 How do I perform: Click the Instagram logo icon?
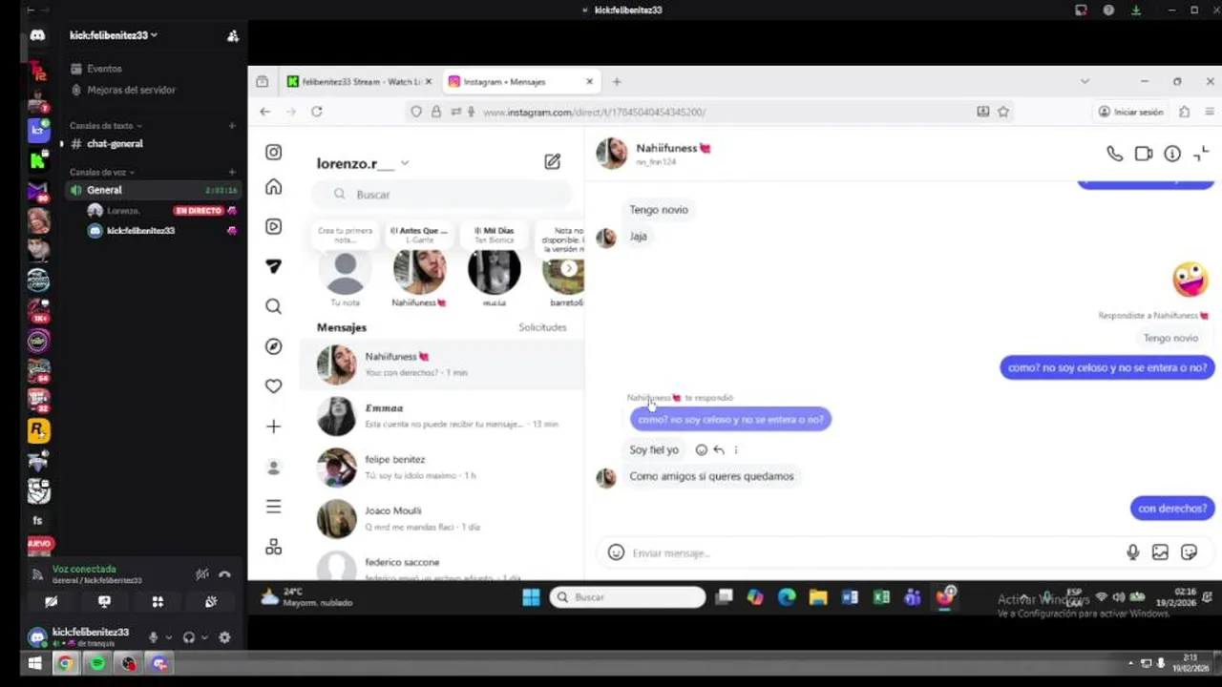(x=274, y=153)
